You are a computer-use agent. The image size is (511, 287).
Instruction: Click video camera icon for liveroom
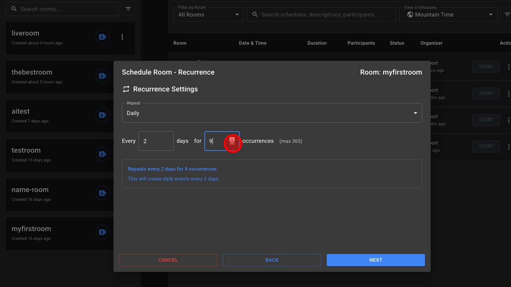[x=103, y=37]
